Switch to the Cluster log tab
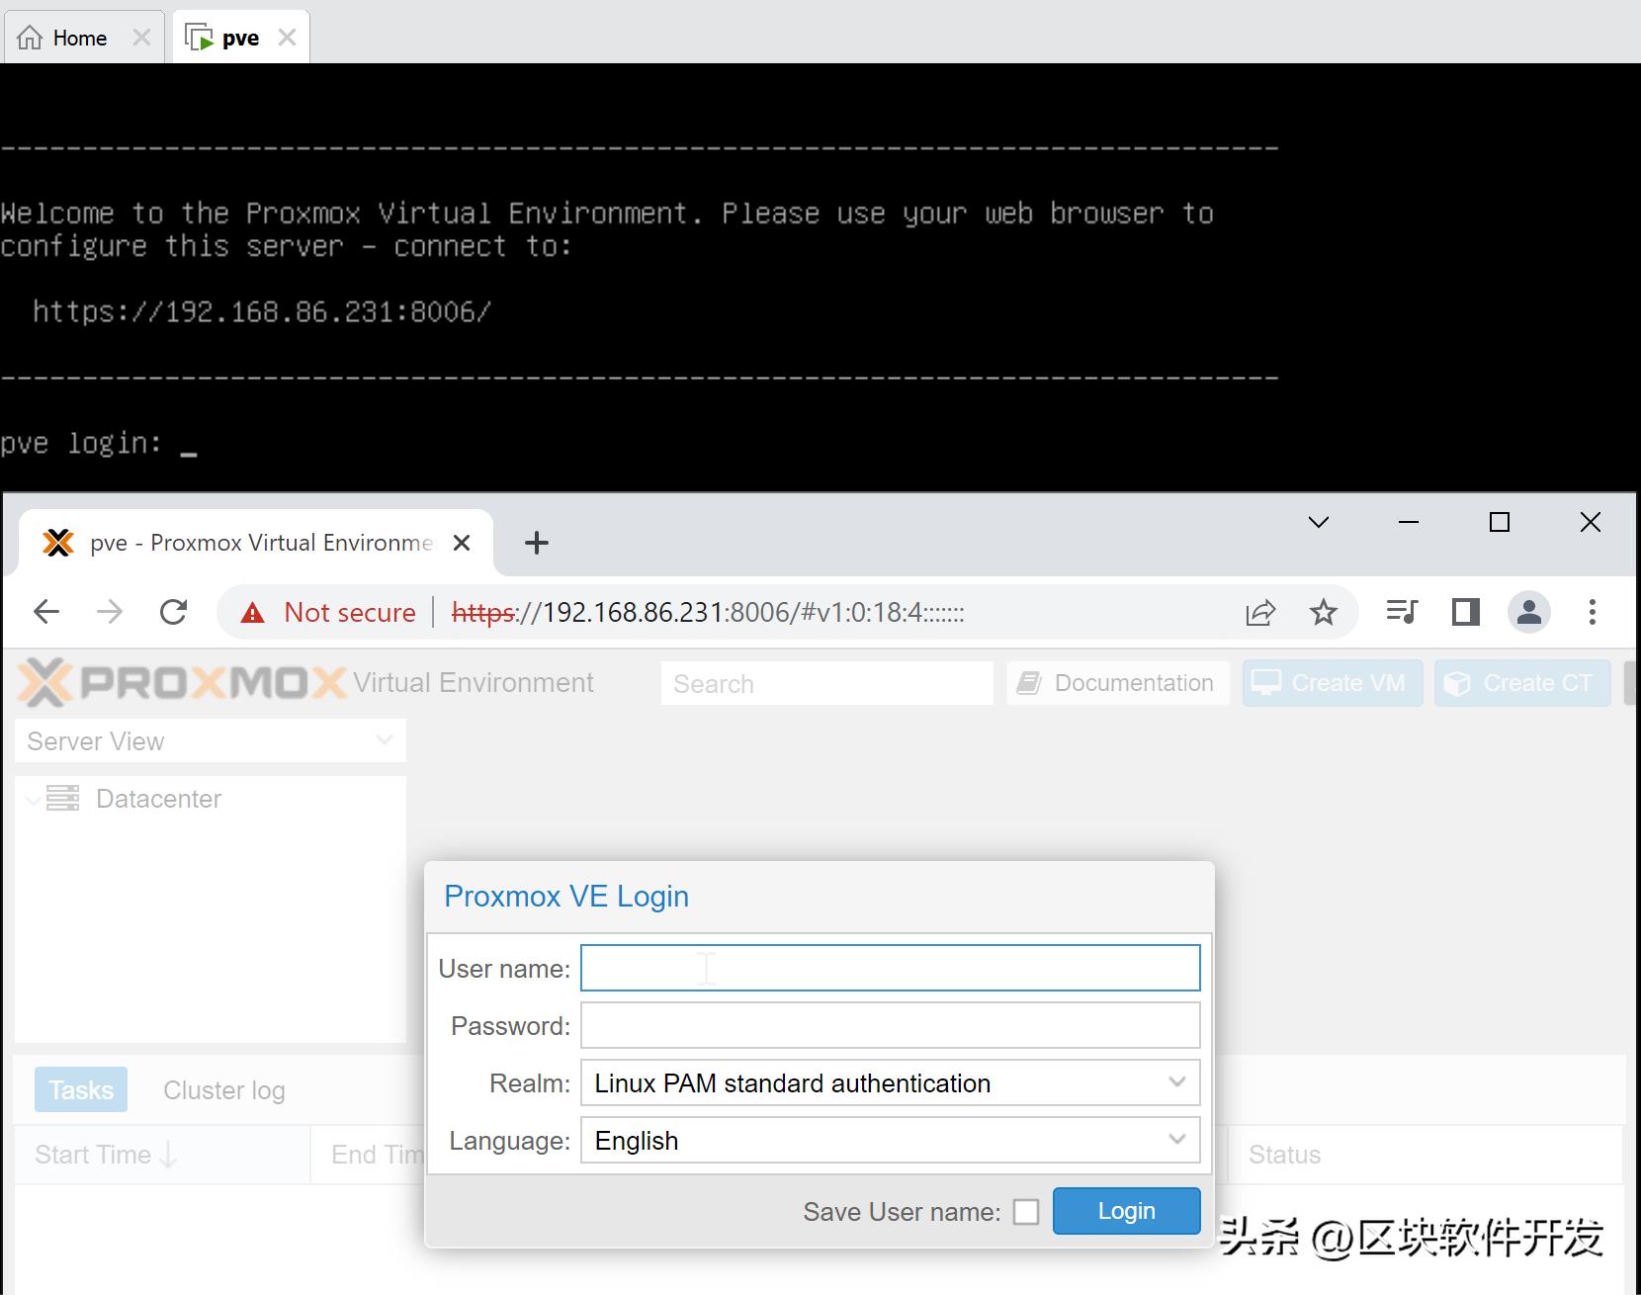1641x1295 pixels. click(223, 1089)
